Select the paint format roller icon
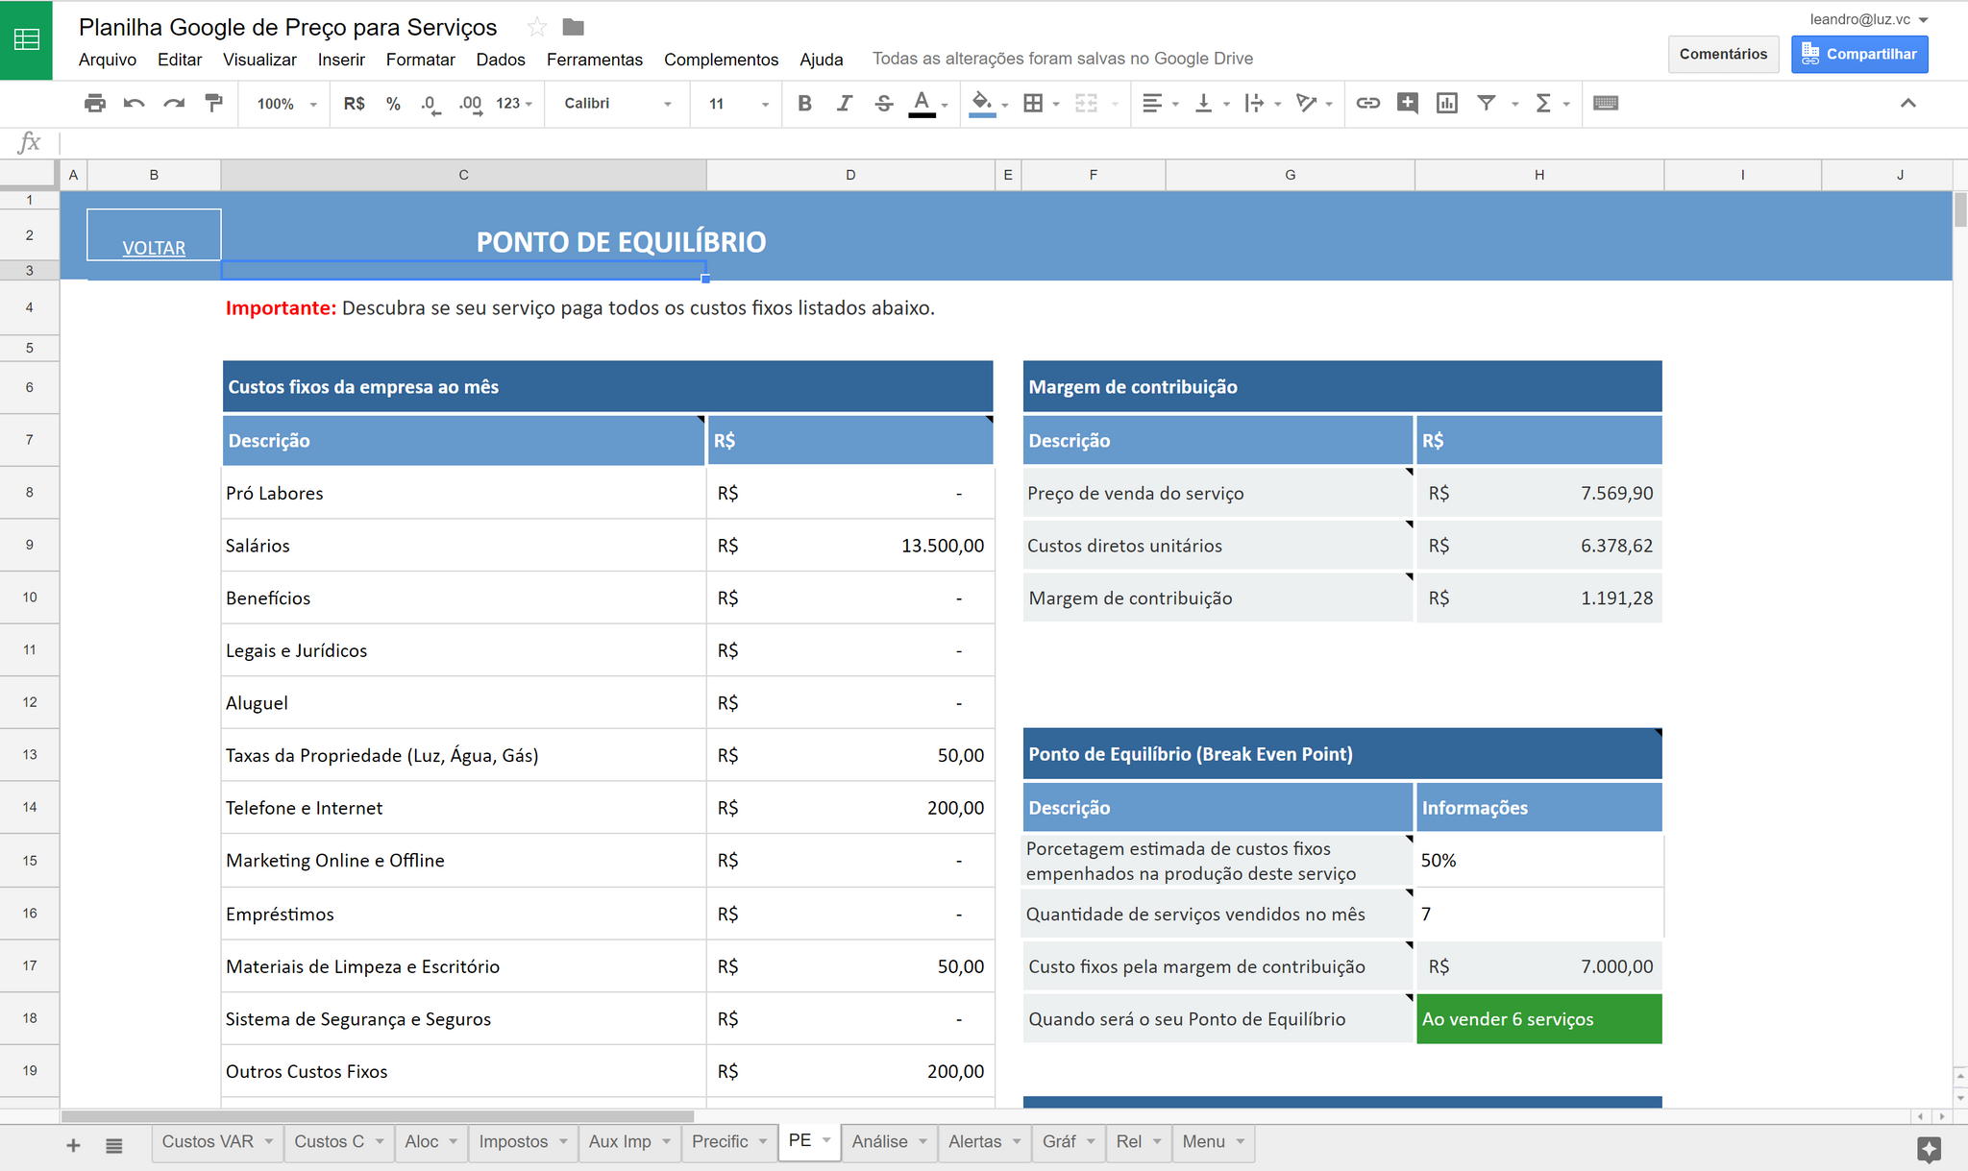This screenshot has width=1968, height=1171. coord(214,103)
